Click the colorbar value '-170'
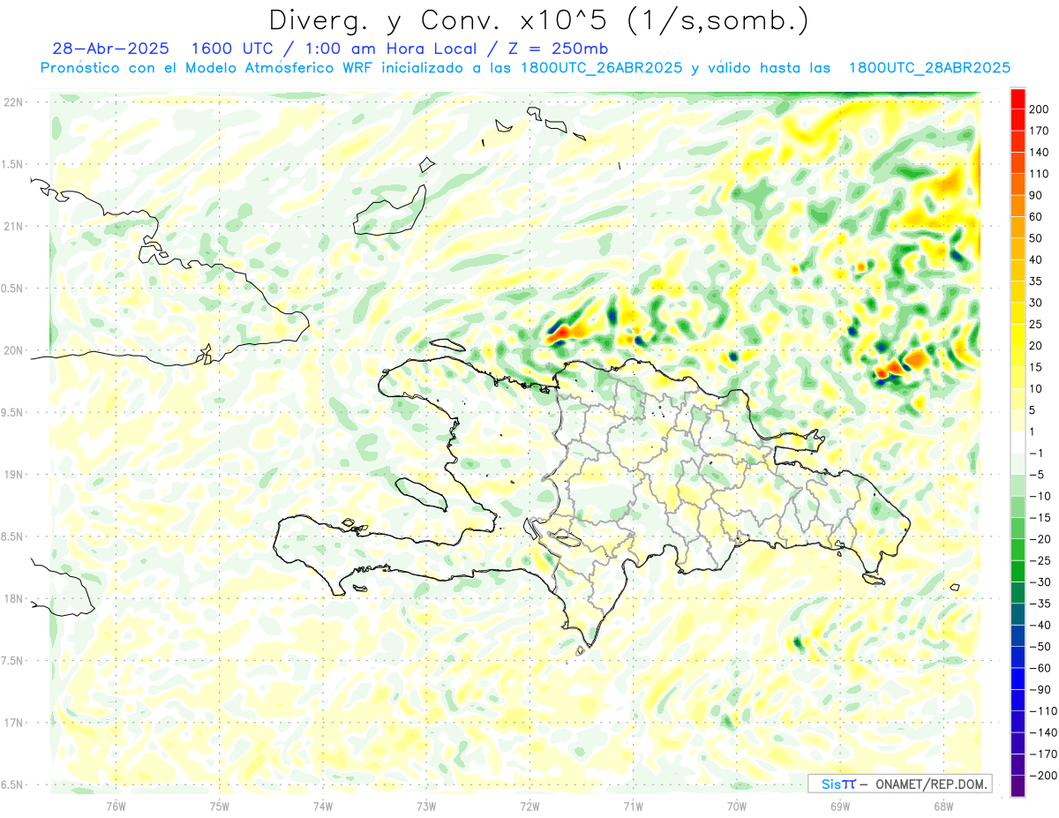Image resolution: width=1059 pixels, height=818 pixels. (x=1043, y=754)
